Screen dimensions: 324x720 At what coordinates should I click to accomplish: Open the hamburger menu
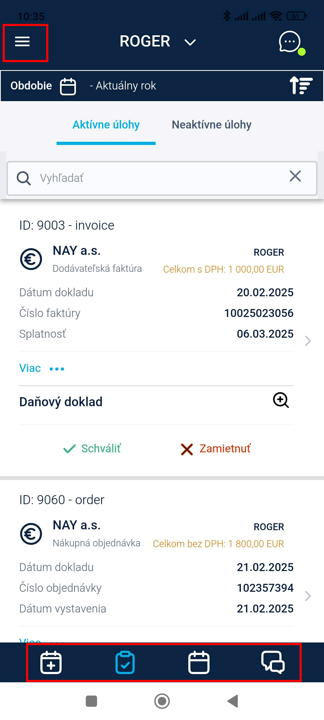[22, 41]
